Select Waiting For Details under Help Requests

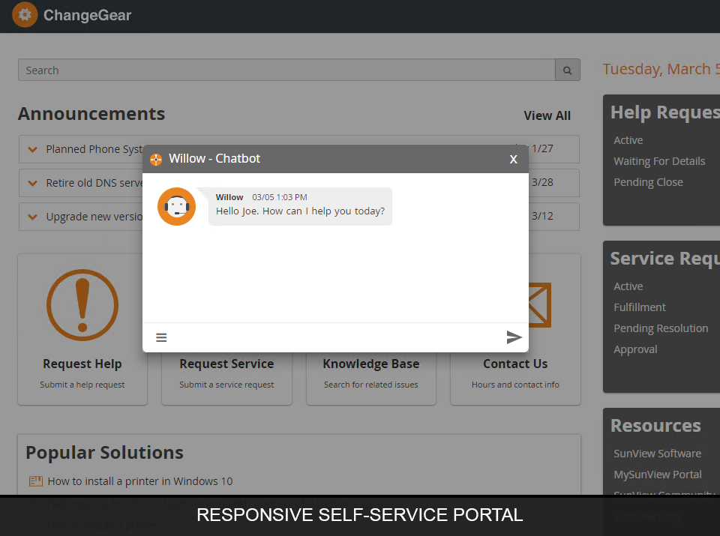(x=659, y=160)
